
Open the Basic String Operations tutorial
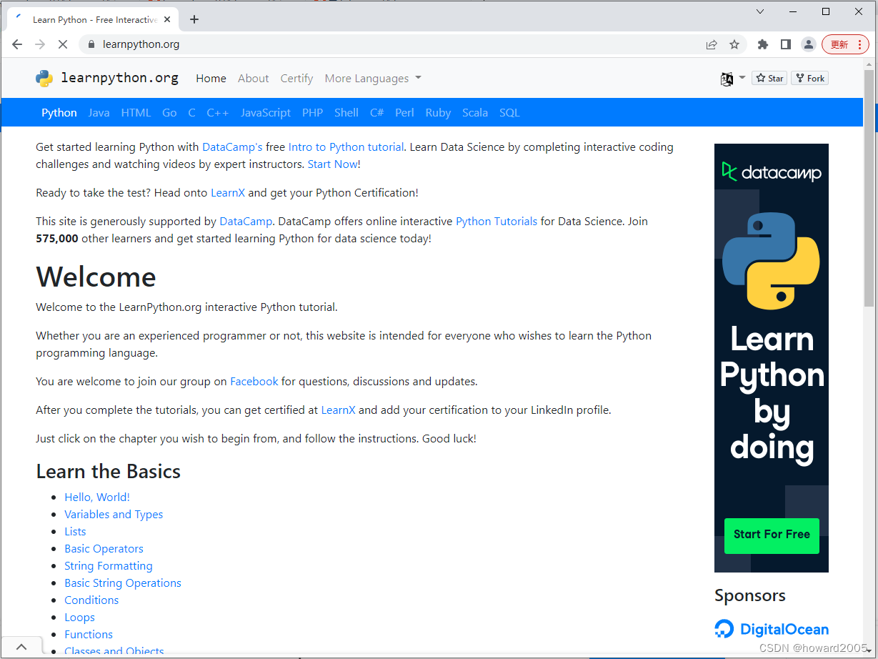pyautogui.click(x=123, y=583)
